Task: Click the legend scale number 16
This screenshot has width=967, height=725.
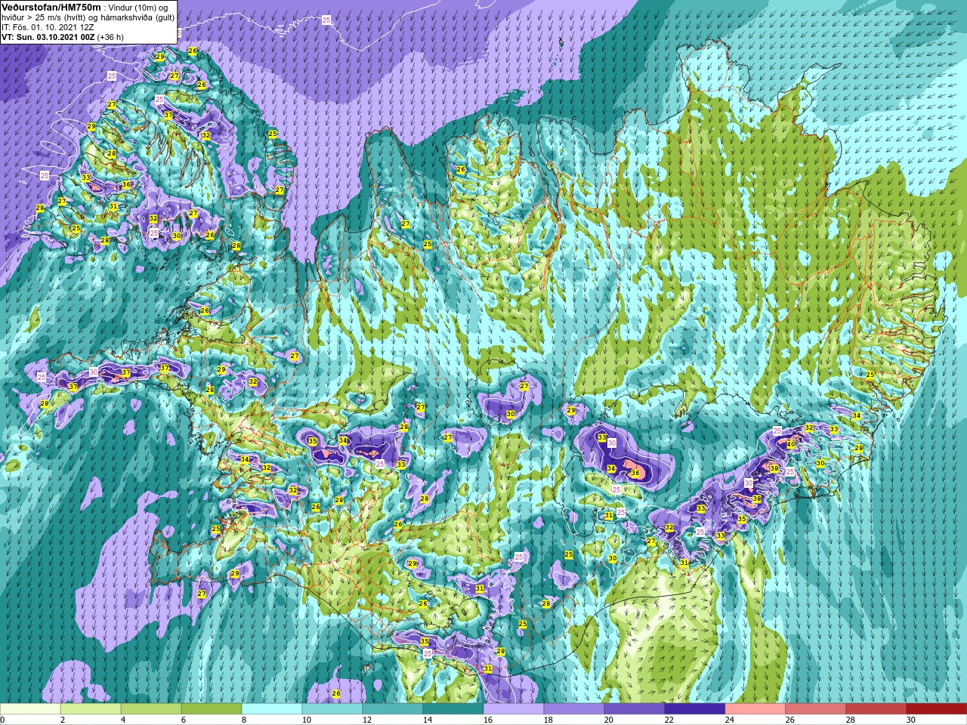Action: [488, 720]
